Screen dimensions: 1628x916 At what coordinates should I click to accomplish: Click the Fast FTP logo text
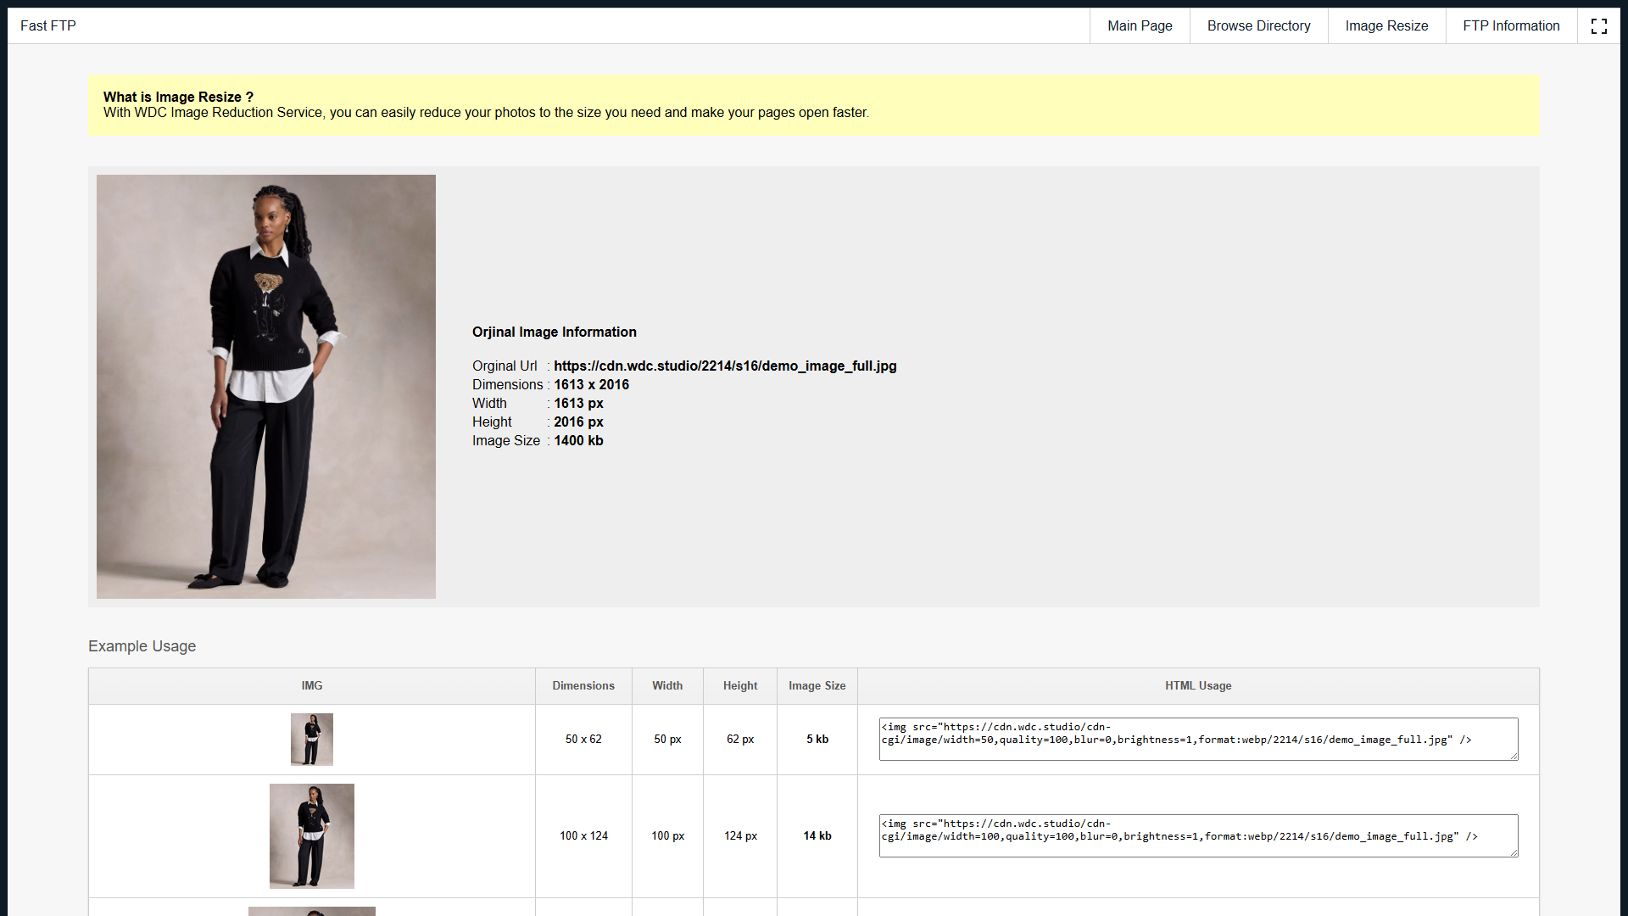click(48, 26)
